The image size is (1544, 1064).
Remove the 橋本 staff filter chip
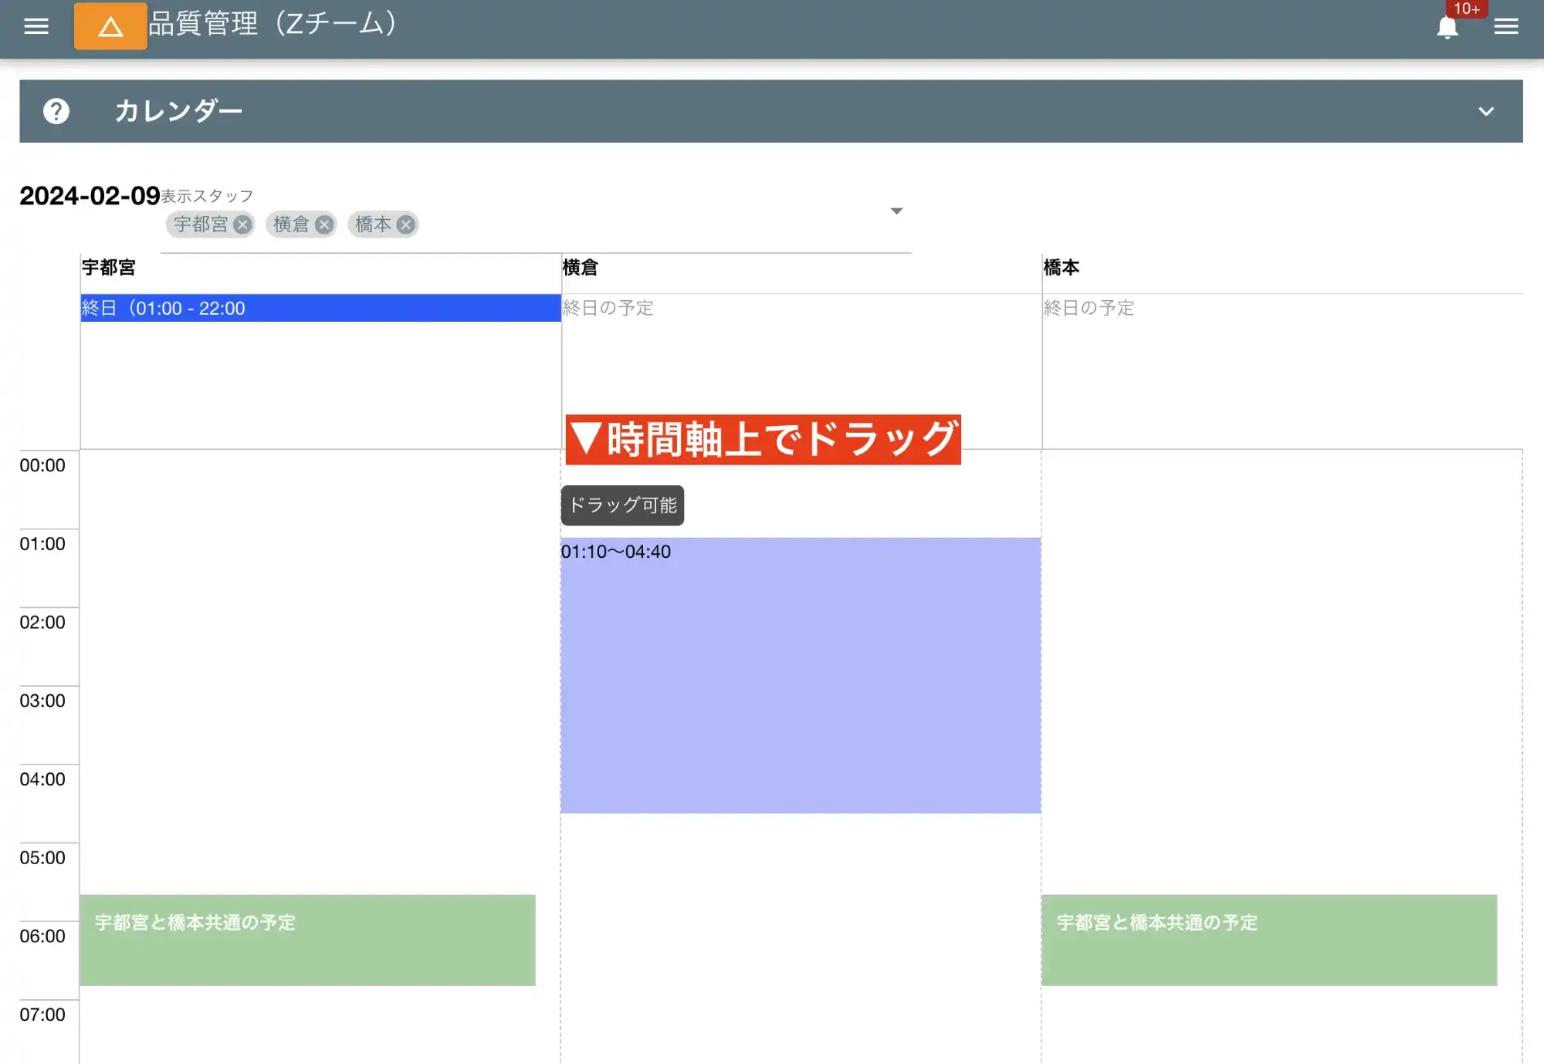pos(405,225)
